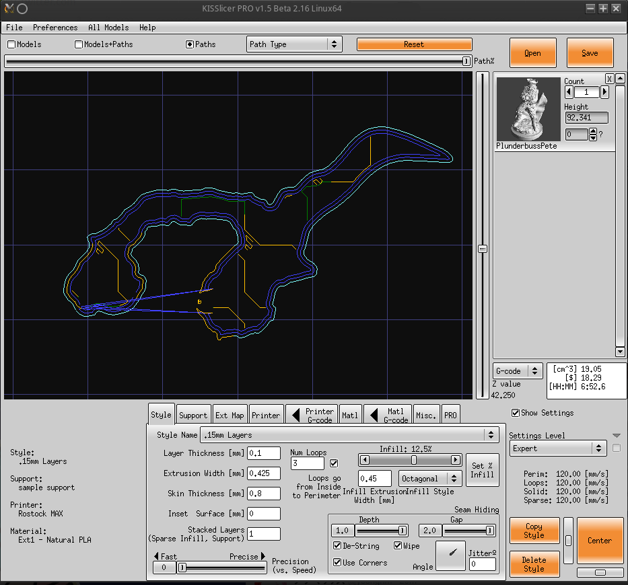628x585 pixels.
Task: Click the orange Reset button
Action: coord(414,44)
